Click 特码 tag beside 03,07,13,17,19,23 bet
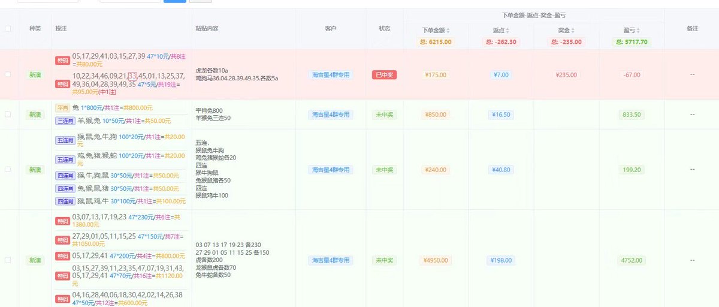This screenshot has width=719, height=307. [62, 221]
